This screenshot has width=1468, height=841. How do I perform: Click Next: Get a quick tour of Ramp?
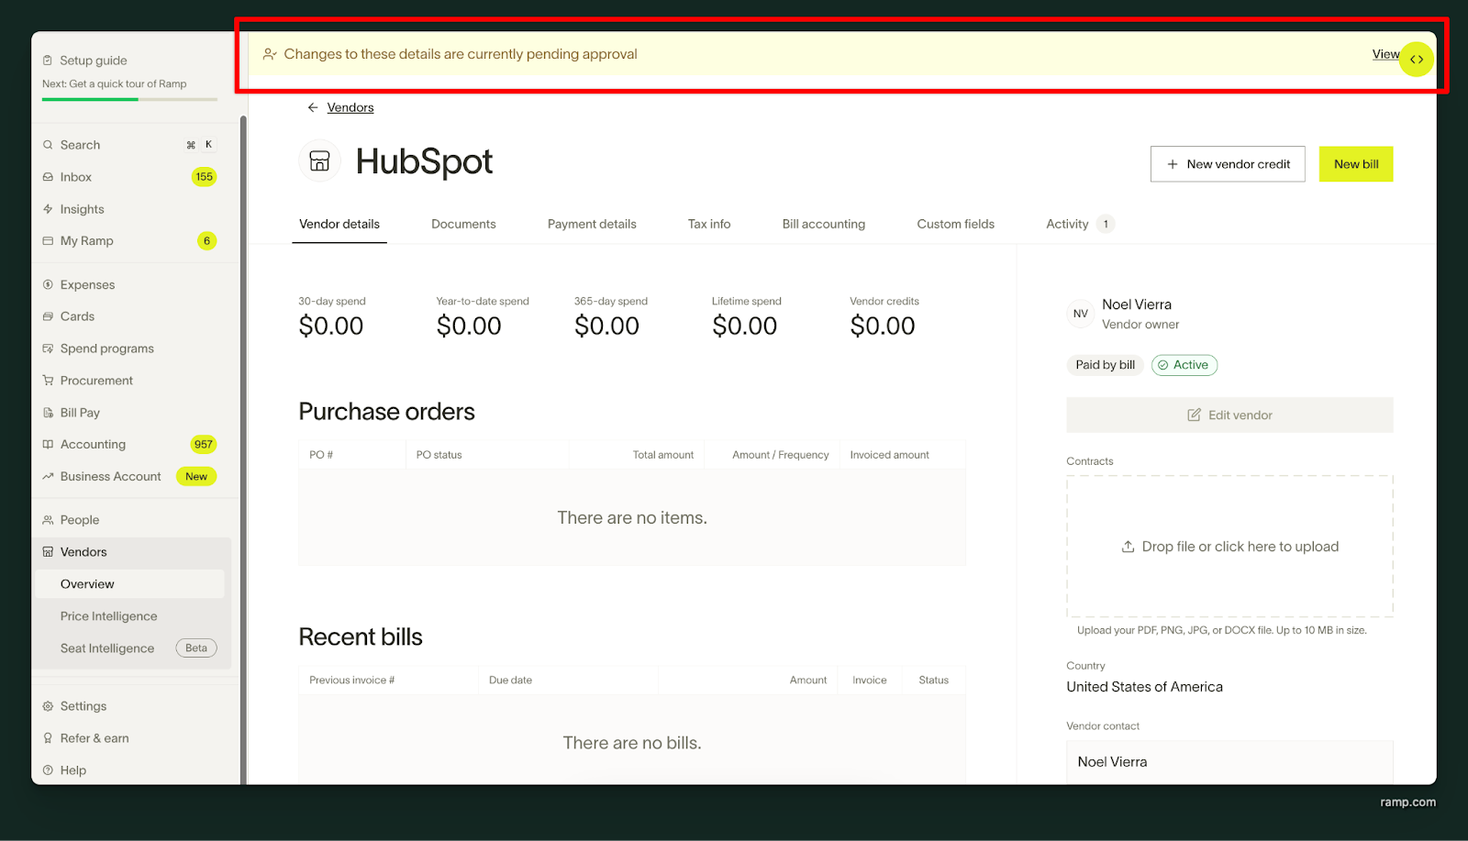[115, 83]
